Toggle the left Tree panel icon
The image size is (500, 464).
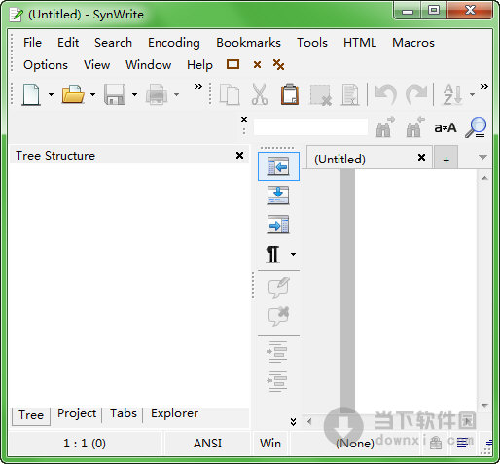(278, 166)
